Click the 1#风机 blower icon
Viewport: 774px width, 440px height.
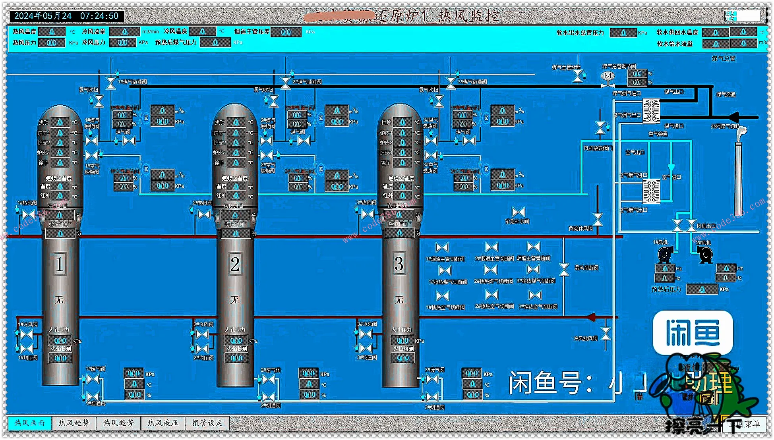(x=664, y=254)
